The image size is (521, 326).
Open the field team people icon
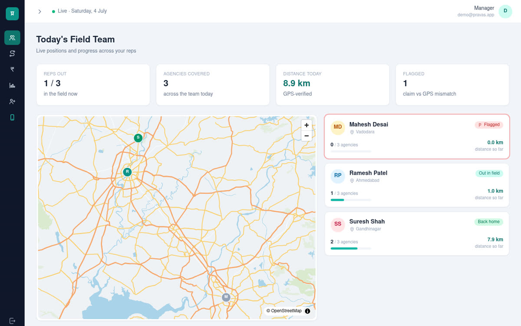(12, 38)
